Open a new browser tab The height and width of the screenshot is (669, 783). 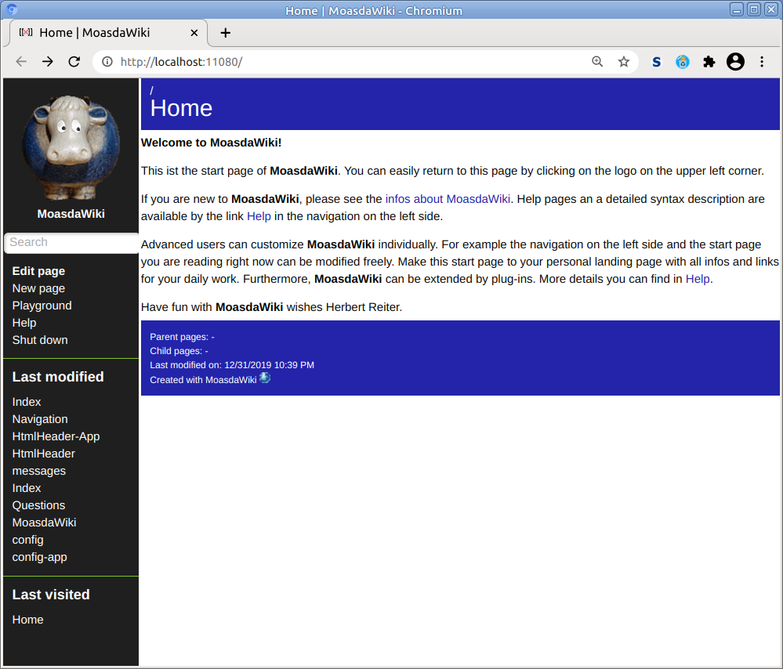tap(225, 33)
